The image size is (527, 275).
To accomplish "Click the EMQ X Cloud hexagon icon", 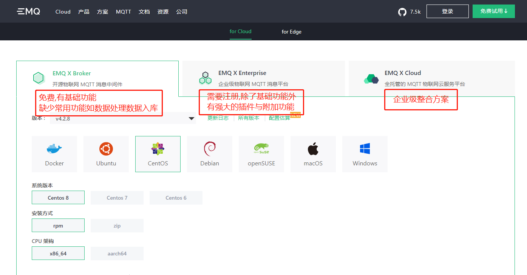I will [371, 78].
